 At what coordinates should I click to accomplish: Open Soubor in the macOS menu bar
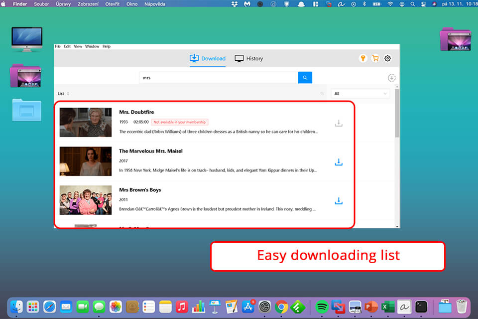click(x=41, y=4)
